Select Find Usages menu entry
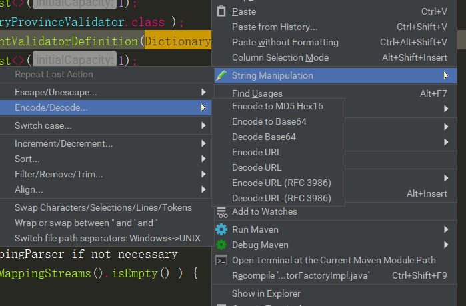 coord(335,93)
